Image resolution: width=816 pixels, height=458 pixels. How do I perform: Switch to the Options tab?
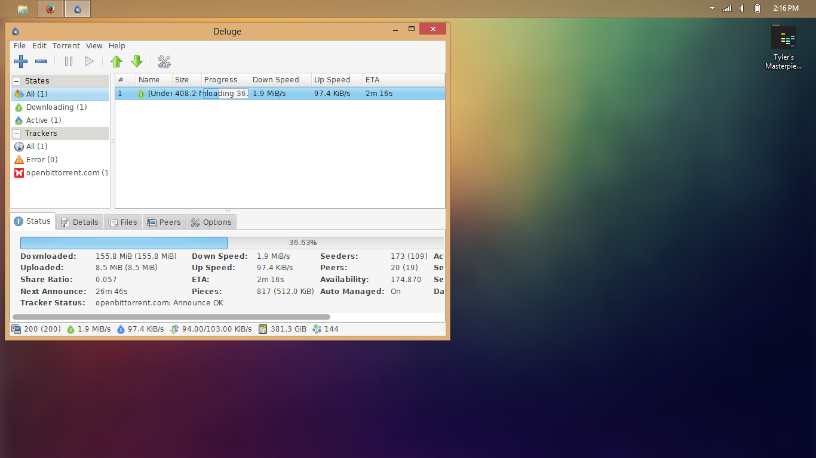(211, 222)
